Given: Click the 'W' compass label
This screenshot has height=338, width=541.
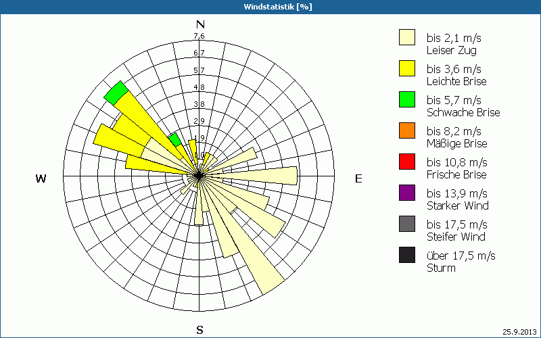Looking at the screenshot, I should (41, 178).
